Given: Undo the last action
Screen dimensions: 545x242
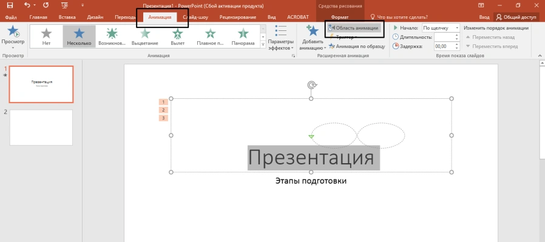Looking at the screenshot, I should [27, 5].
